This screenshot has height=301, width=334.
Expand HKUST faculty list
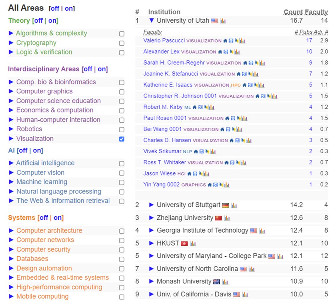[152, 243]
